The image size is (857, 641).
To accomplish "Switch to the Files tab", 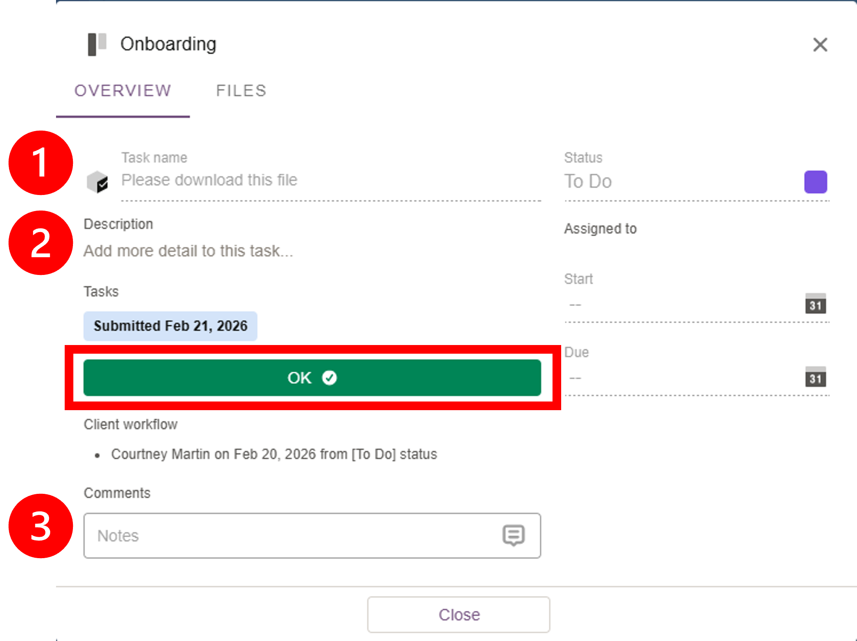I will point(241,91).
